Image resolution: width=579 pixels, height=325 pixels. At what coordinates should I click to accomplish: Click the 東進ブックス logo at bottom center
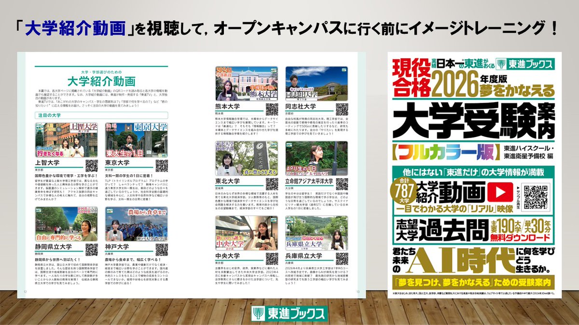[289, 313]
